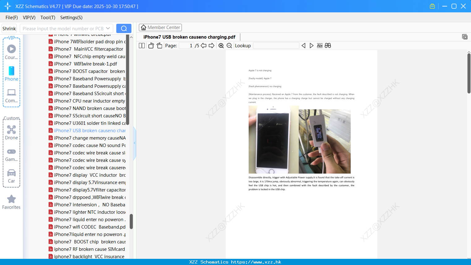The width and height of the screenshot is (471, 265).
Task: Go to next PDF page arrow
Action: click(212, 45)
